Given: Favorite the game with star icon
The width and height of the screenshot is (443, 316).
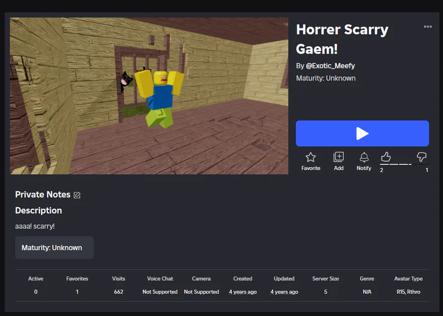Looking at the screenshot, I should pyautogui.click(x=311, y=157).
